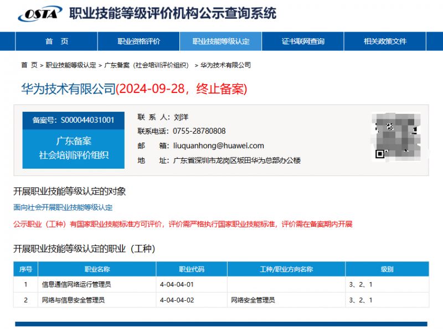Viewport: 443px width, 329px height.
Task: Click the 职业代码 column header
Action: click(x=192, y=269)
